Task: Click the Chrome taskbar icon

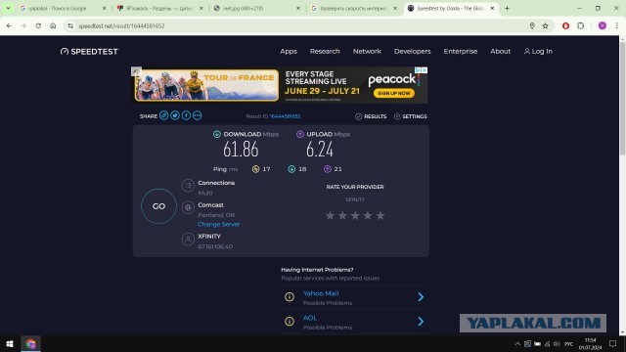Action: (30, 344)
